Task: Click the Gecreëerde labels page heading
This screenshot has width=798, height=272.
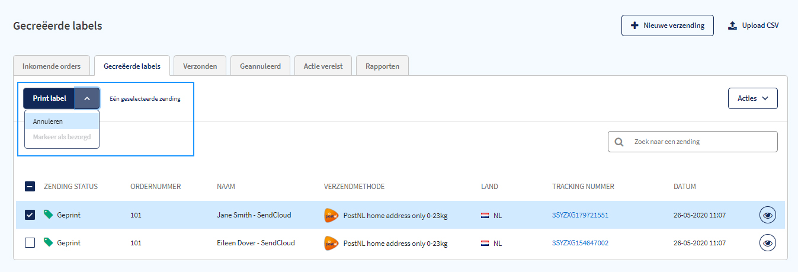Action: coord(57,25)
